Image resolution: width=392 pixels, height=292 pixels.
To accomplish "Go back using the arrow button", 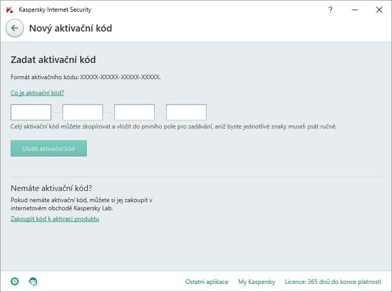I will coord(15,28).
